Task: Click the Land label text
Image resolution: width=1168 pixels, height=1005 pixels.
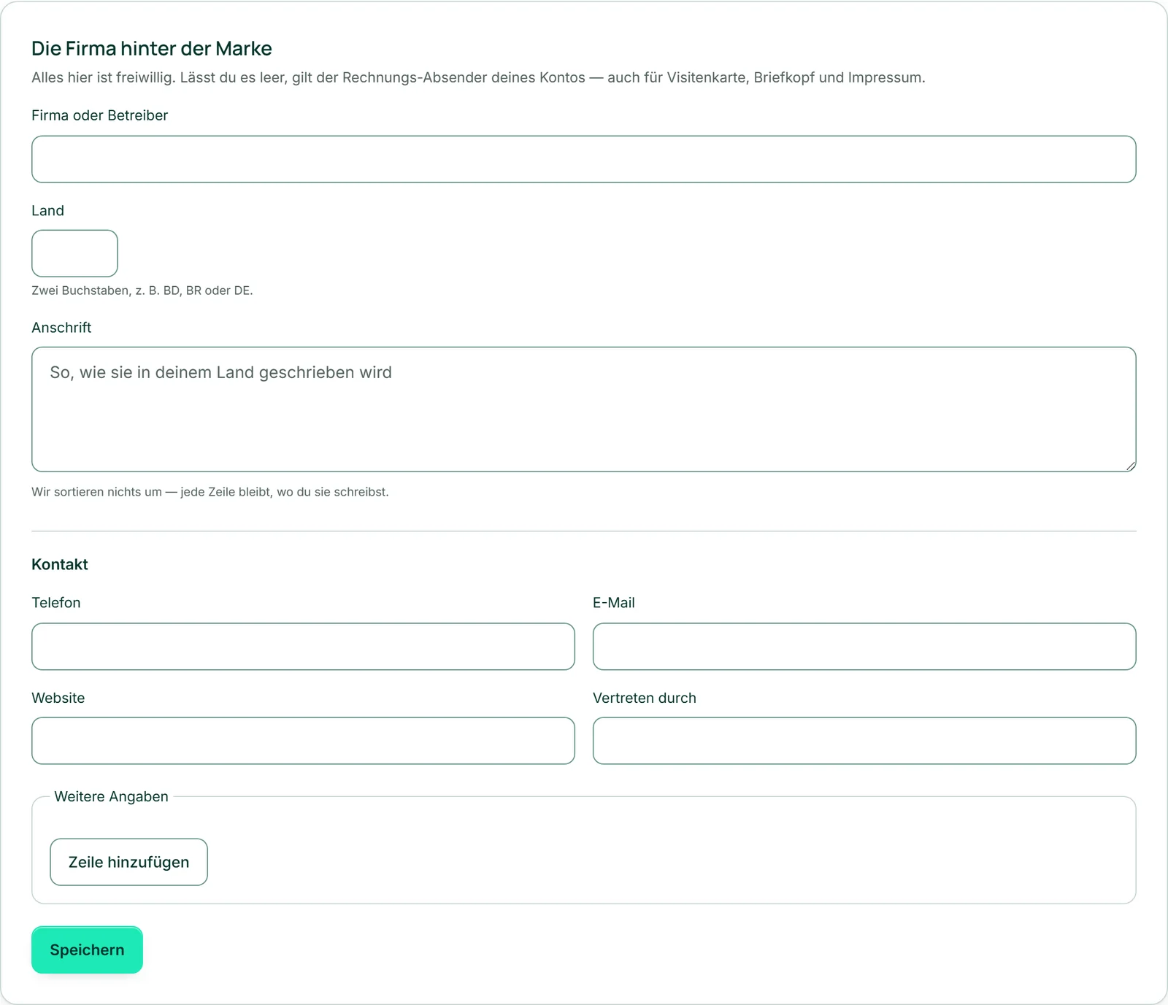Action: coord(47,211)
